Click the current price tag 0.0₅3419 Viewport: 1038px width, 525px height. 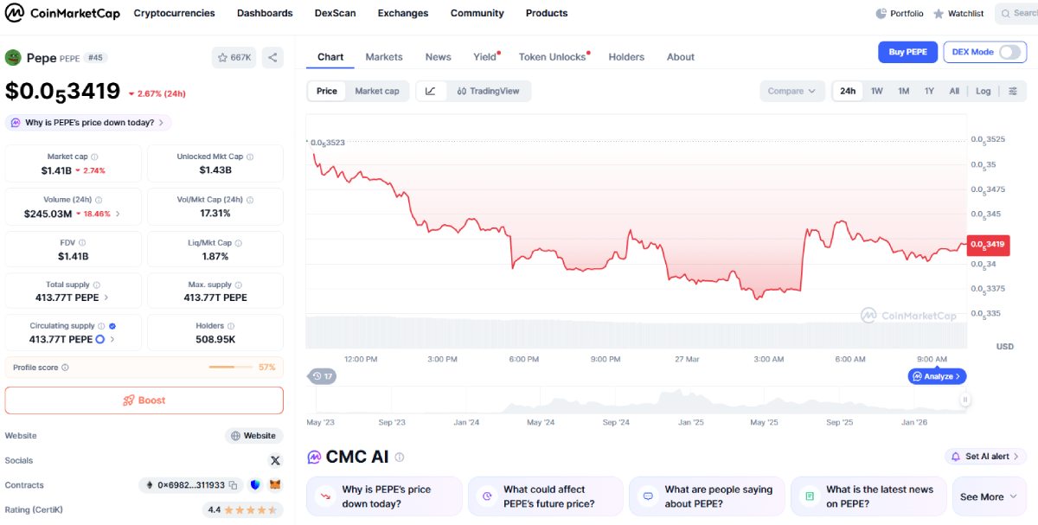[x=988, y=245]
